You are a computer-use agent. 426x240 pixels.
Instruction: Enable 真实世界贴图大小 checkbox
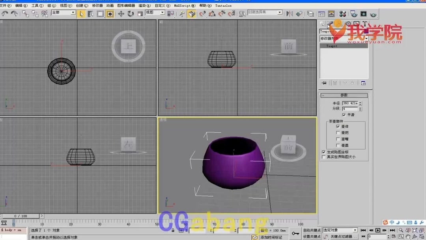click(323, 157)
